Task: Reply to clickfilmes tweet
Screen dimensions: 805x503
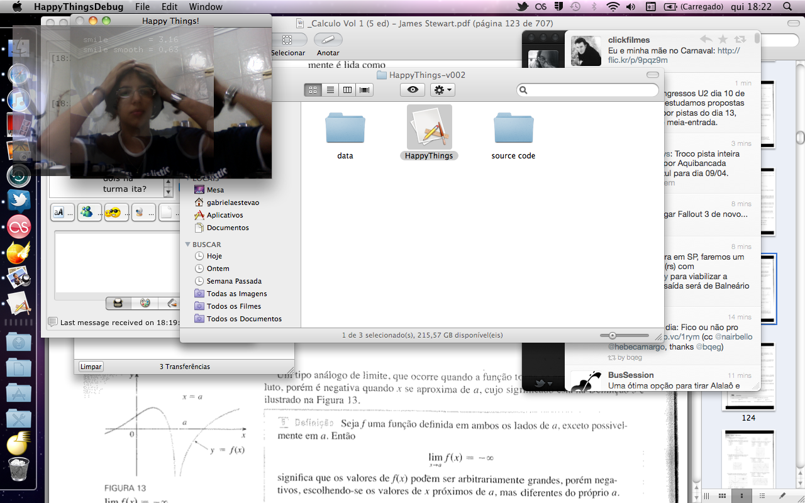Action: pos(706,39)
